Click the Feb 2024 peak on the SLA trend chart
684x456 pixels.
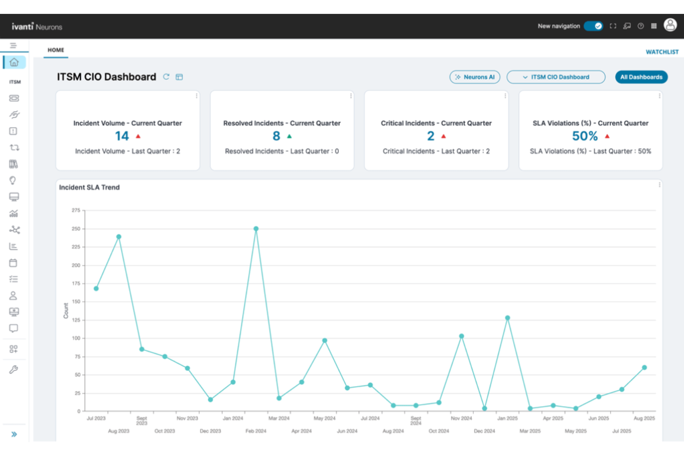(x=256, y=228)
